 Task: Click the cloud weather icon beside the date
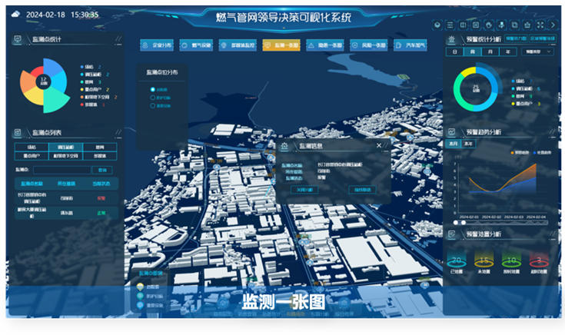16,14
